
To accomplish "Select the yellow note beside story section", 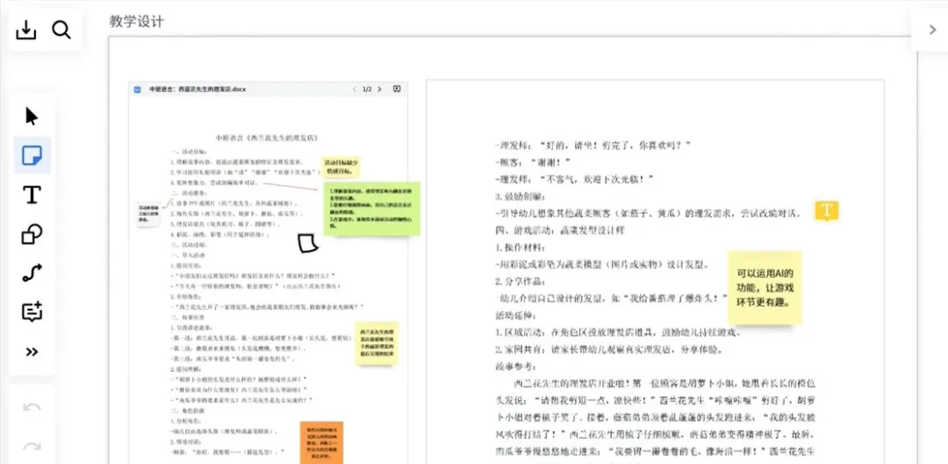I will 376,343.
